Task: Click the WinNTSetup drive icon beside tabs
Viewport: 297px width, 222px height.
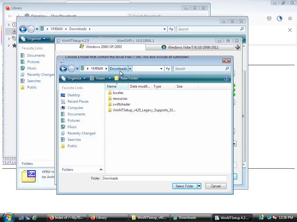Action: (x=238, y=47)
